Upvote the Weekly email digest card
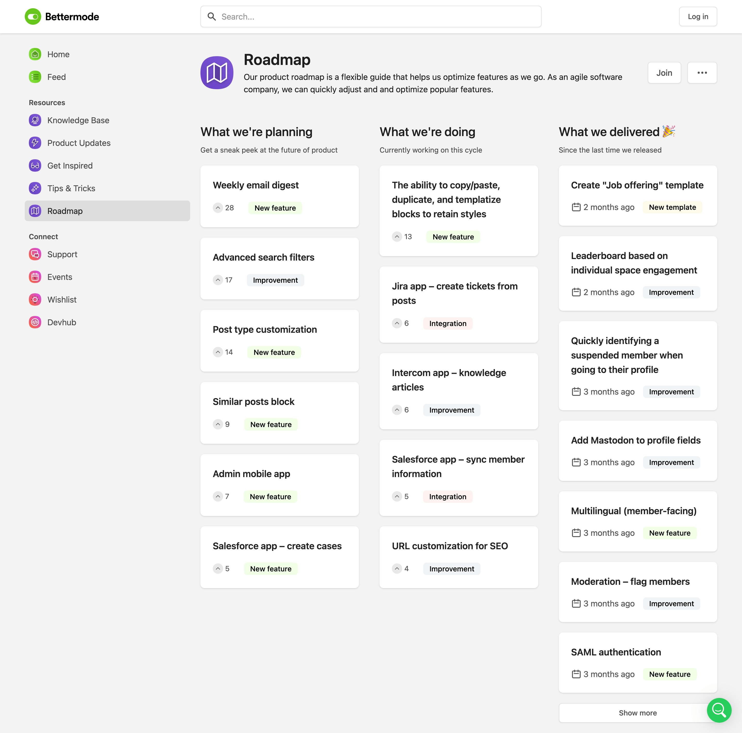 (x=218, y=208)
